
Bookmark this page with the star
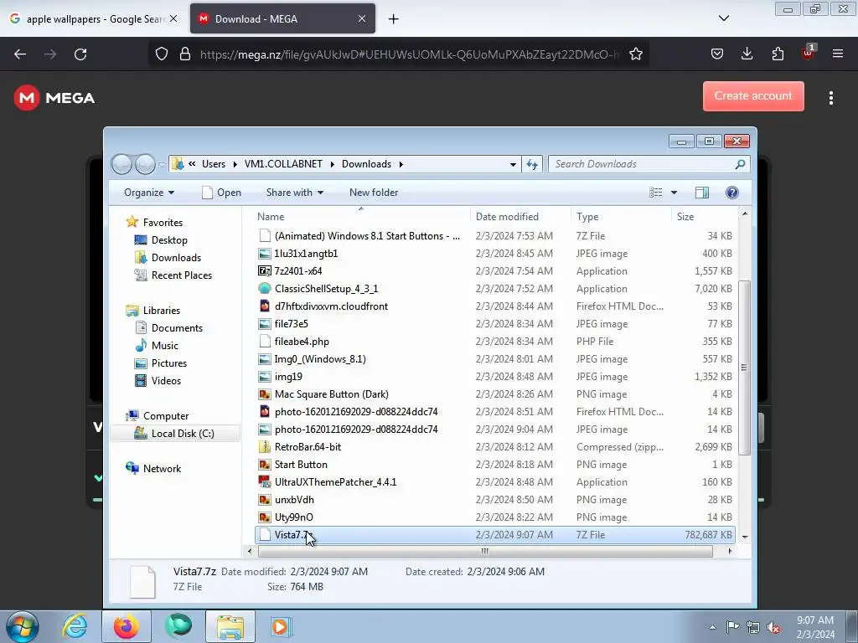tap(635, 54)
